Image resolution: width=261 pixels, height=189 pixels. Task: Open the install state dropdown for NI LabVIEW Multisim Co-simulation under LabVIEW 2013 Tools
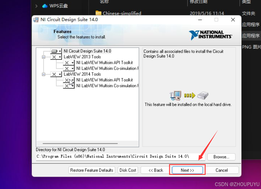(69, 68)
